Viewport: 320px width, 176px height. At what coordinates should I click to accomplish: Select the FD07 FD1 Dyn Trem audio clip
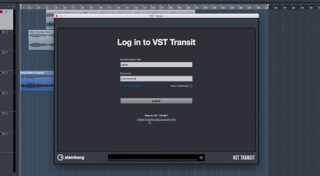pyautogui.click(x=42, y=40)
